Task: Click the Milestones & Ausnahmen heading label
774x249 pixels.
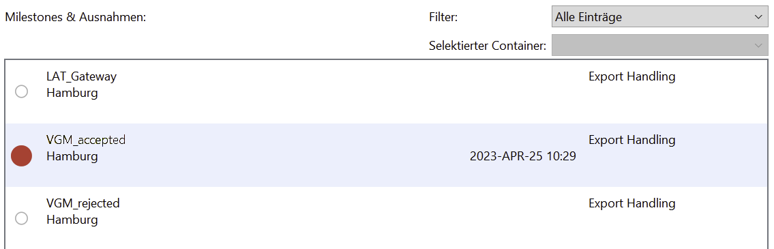Action: tap(76, 17)
